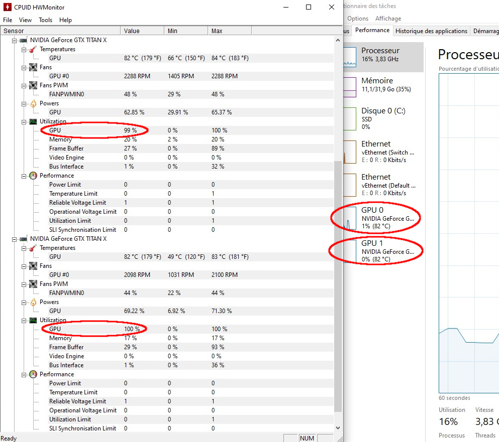Select GPU 0 in Task Manager sidebar
Image resolution: width=499 pixels, height=442 pixels.
[383, 218]
